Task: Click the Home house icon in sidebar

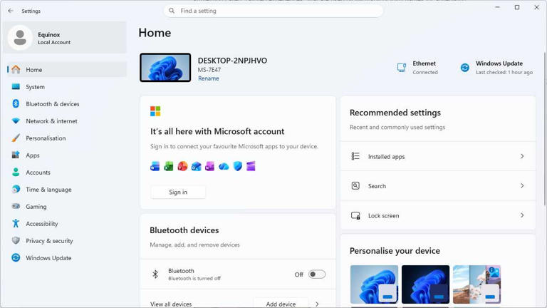Action: coord(16,69)
